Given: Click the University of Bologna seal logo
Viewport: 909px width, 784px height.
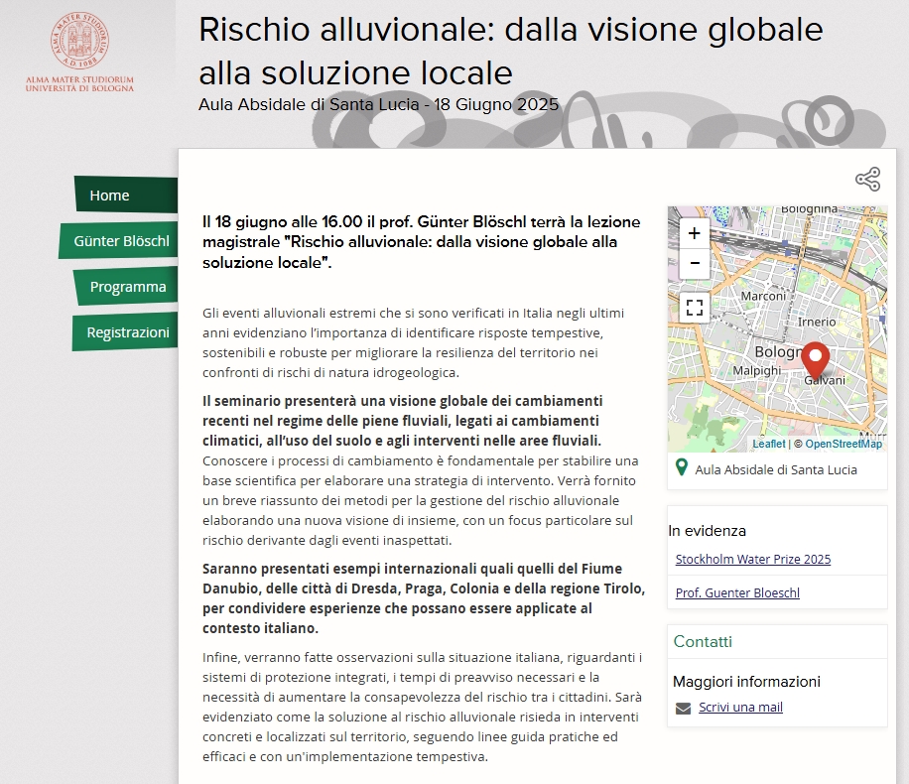Looking at the screenshot, I should pos(79,40).
